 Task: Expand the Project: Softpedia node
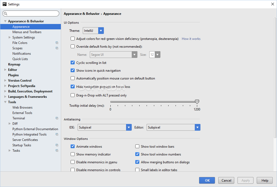click(5, 86)
